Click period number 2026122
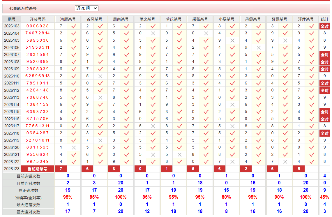This screenshot has width=332, height=217. click(12, 162)
